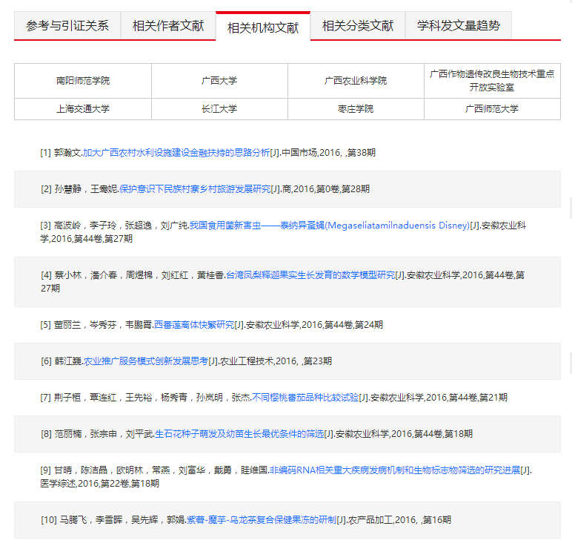Switch to the 学科发文量趋势 tab

459,26
